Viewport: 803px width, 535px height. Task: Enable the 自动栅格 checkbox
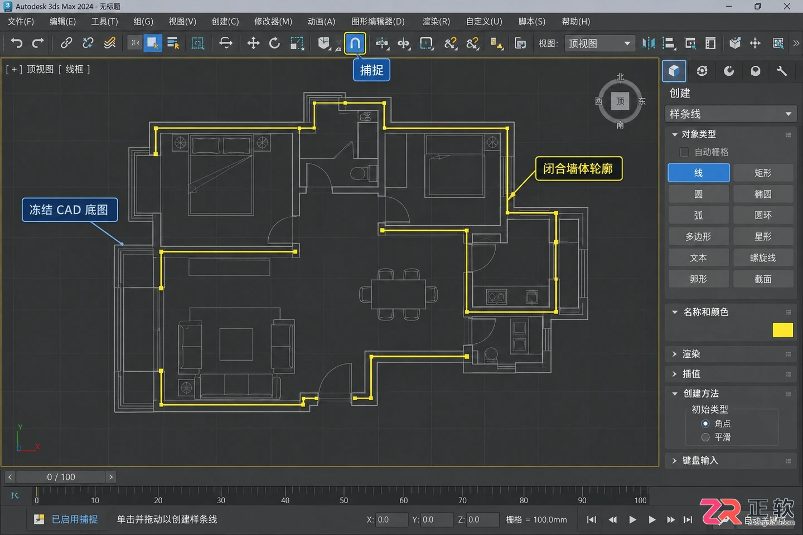coord(684,152)
